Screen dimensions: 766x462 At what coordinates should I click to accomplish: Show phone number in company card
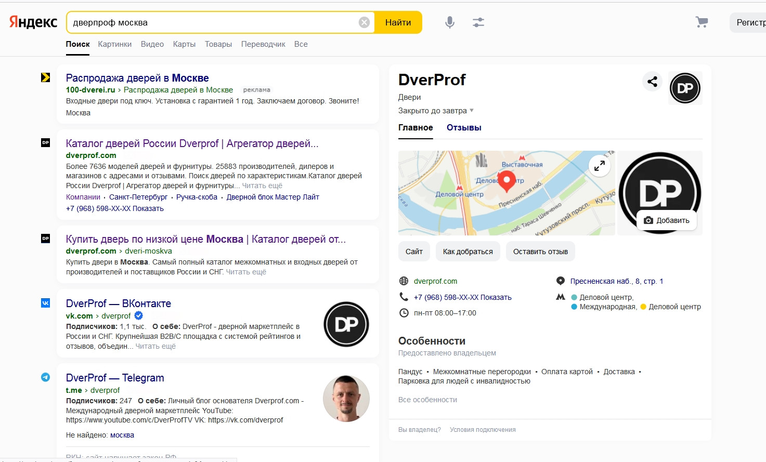tap(463, 297)
